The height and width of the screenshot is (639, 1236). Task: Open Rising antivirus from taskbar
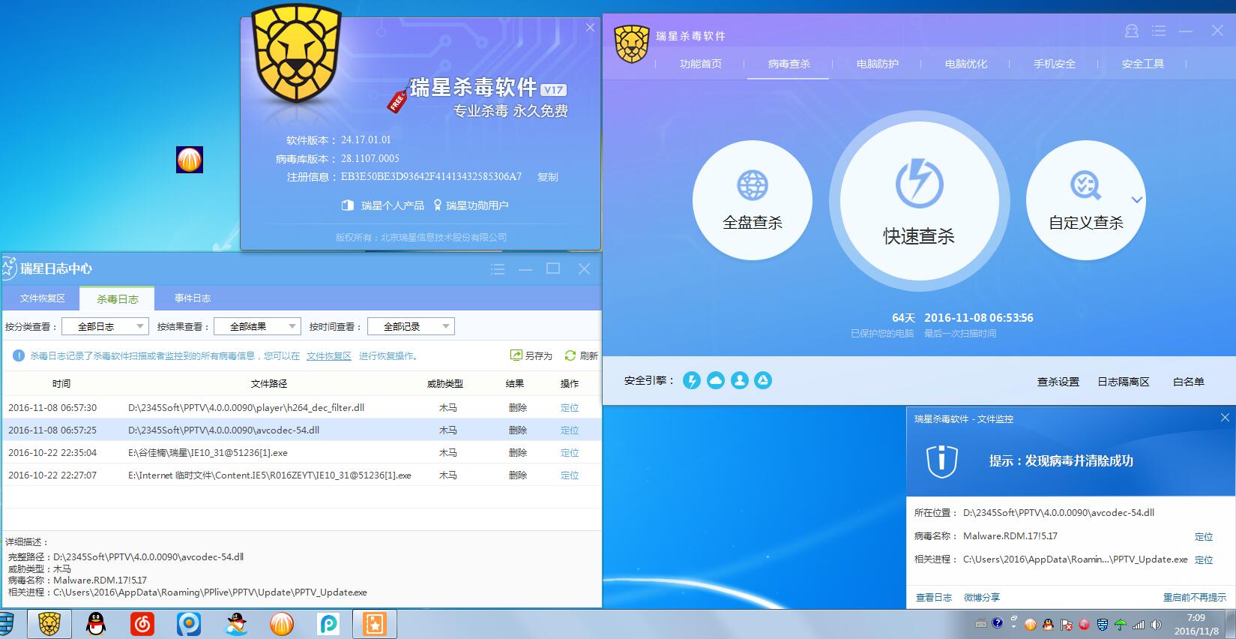pos(49,624)
